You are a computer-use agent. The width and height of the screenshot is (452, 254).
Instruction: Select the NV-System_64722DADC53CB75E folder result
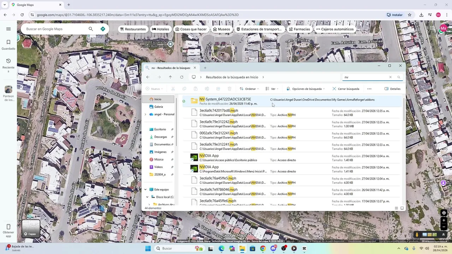(292, 101)
